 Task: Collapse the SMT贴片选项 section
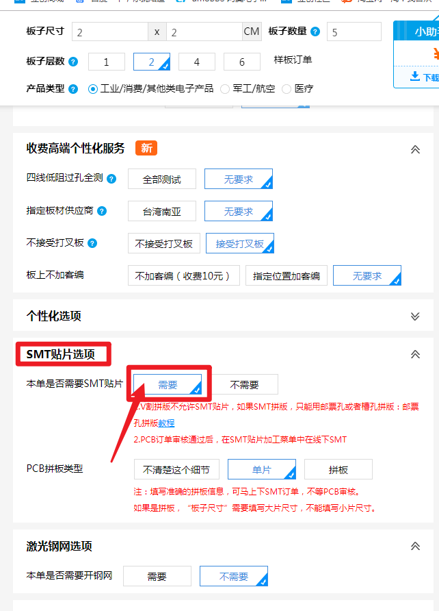click(414, 354)
